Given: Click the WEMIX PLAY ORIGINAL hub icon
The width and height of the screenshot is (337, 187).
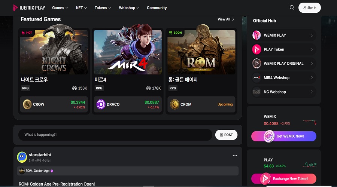Looking at the screenshot, I should (256, 64).
